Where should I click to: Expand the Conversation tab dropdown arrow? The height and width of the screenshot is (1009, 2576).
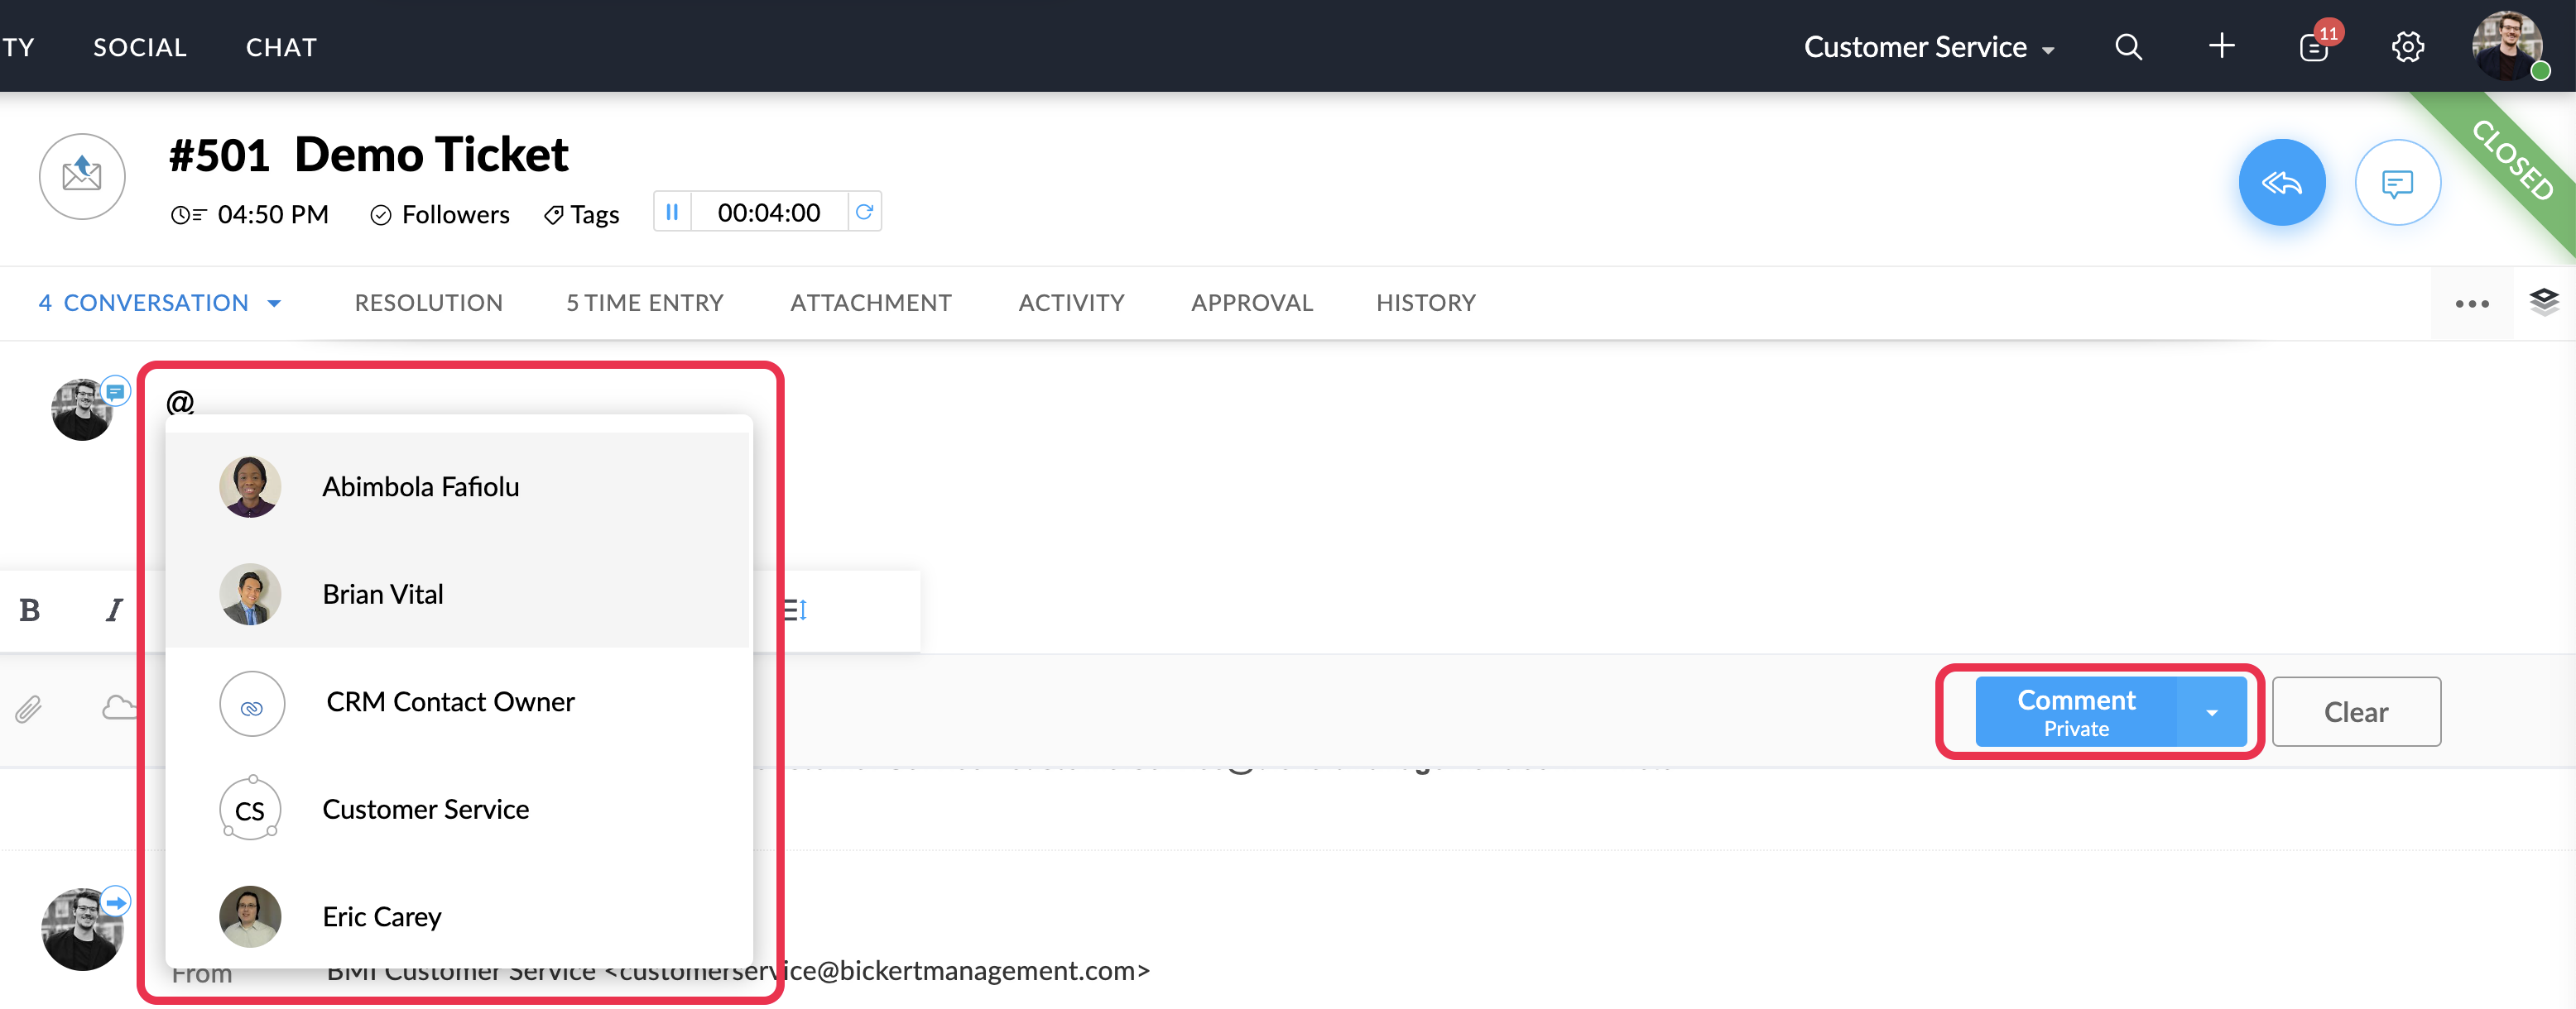(275, 303)
